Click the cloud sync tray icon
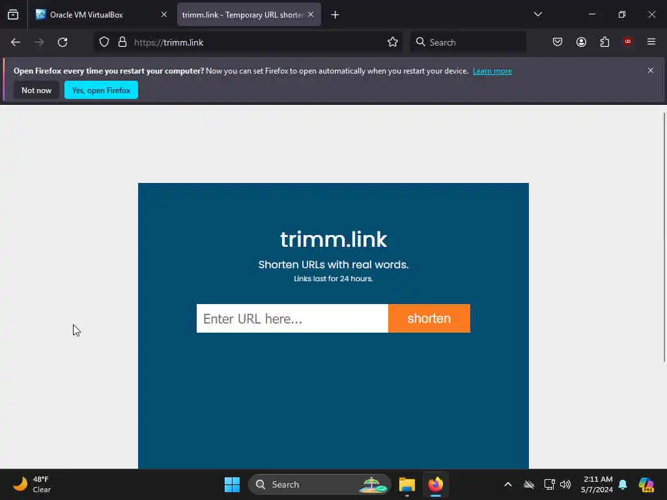667x500 pixels. 529,484
